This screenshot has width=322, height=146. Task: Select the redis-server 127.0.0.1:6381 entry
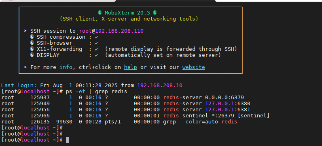point(207,110)
